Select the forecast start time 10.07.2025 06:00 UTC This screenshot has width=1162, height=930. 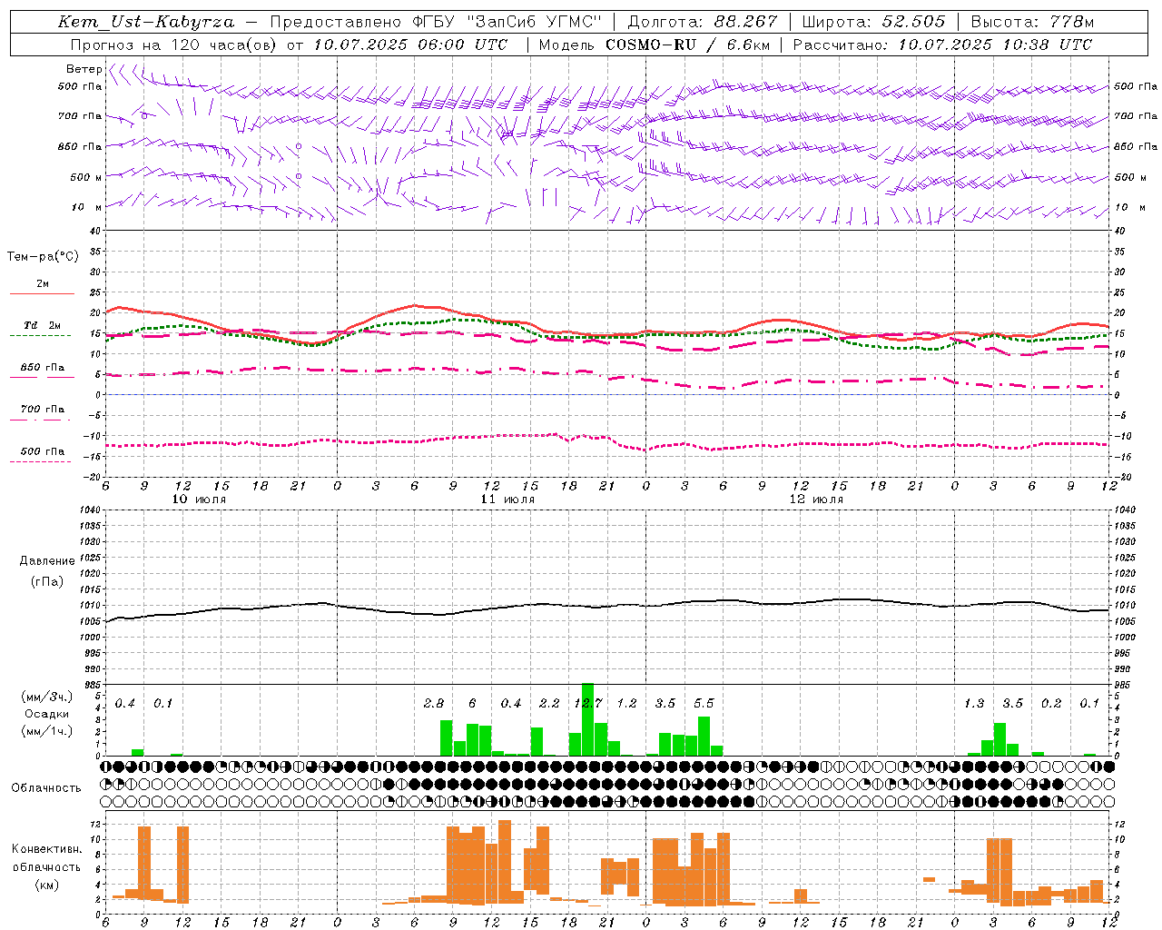[410, 45]
